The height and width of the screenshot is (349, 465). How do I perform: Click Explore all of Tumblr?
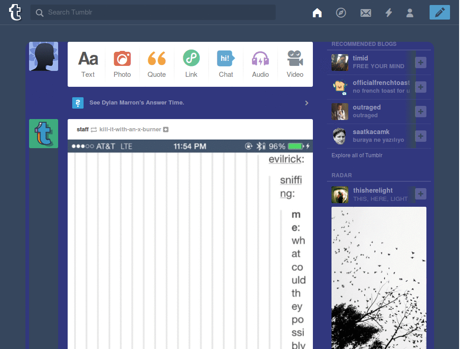[x=357, y=155]
